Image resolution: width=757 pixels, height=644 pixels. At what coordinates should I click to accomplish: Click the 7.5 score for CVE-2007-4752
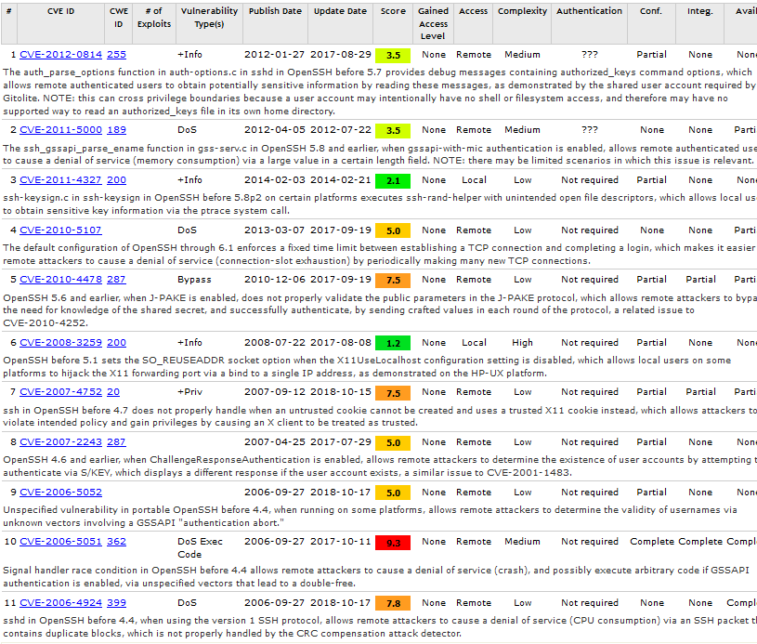[x=393, y=393]
